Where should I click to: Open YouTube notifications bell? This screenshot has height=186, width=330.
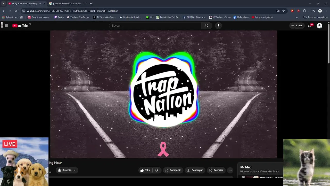click(310, 26)
